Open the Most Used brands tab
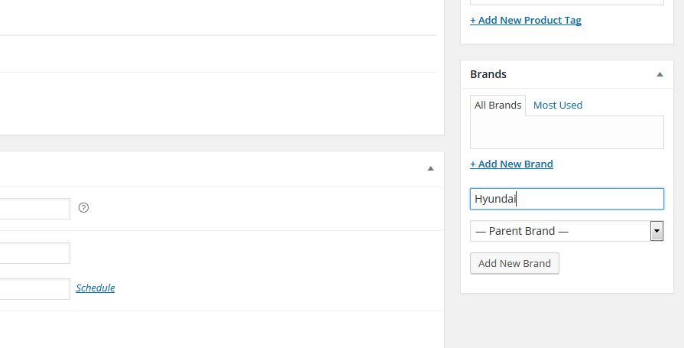The width and height of the screenshot is (684, 348). pos(557,106)
